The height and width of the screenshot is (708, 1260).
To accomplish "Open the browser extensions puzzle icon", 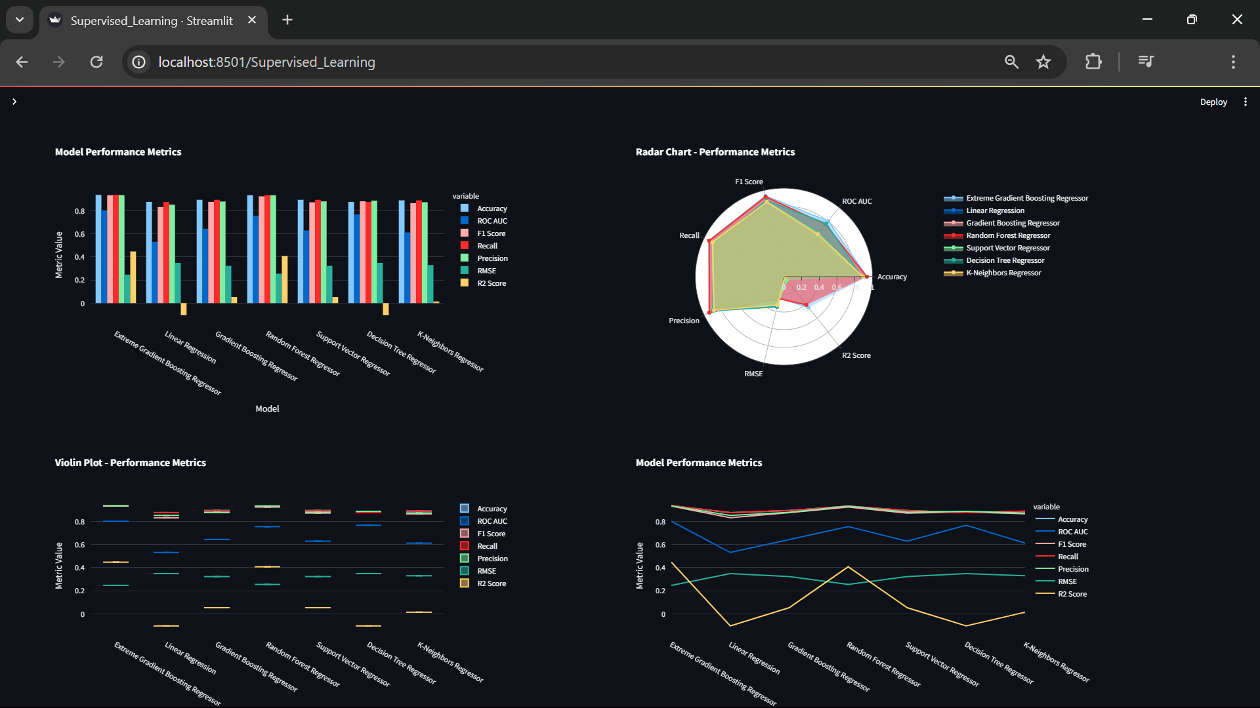I will (x=1093, y=62).
